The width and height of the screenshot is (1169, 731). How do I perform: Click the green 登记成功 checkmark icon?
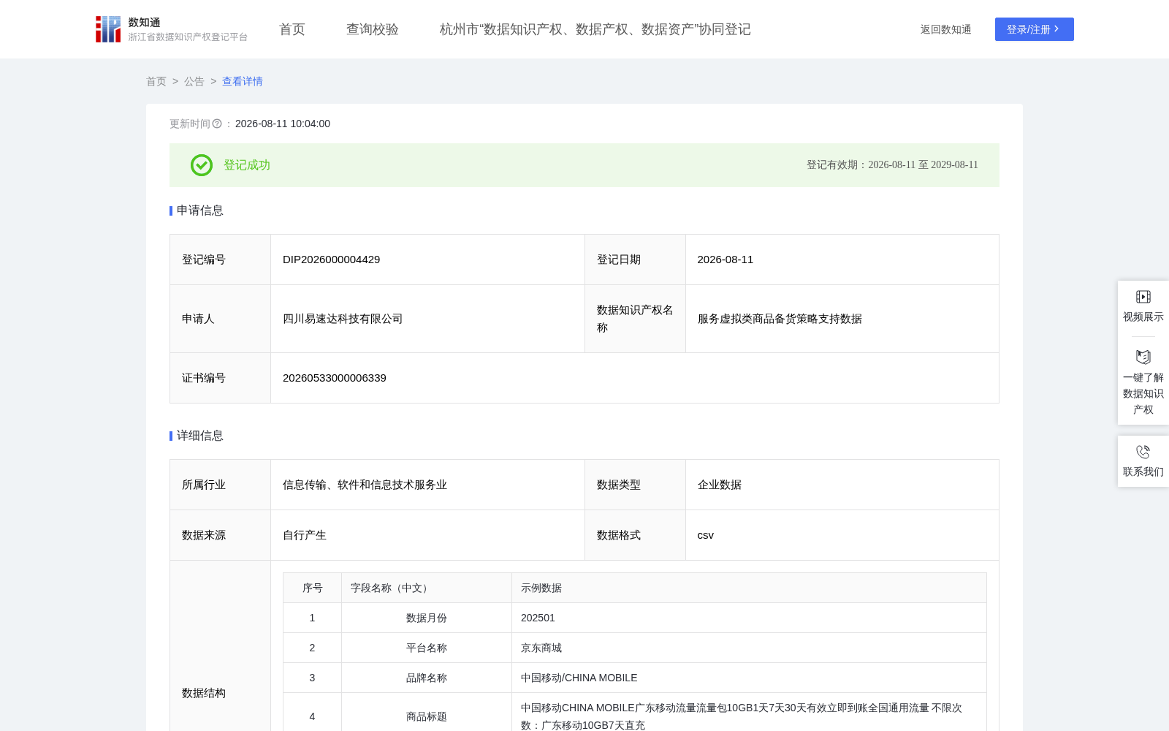tap(202, 165)
